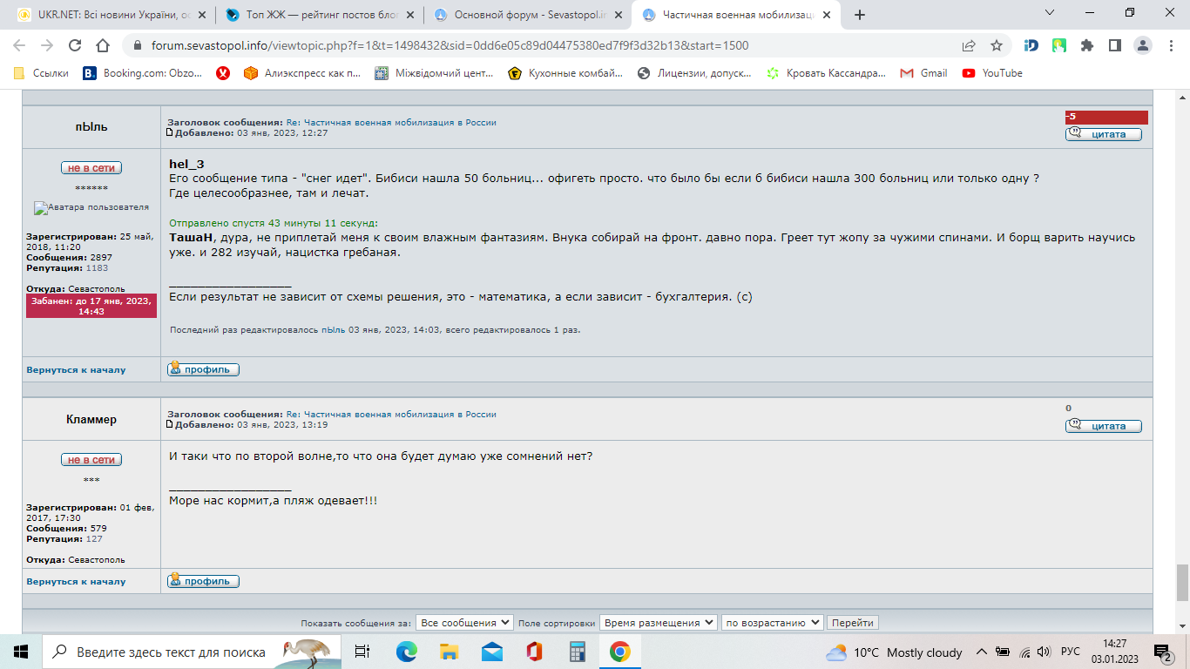
Task: Share this page icon in address bar
Action: pos(969,45)
